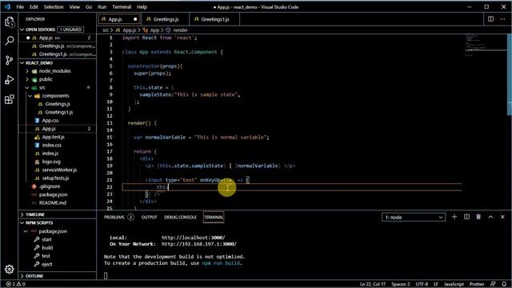
Task: Maximize the panel size with up chevron
Action: pyautogui.click(x=490, y=217)
